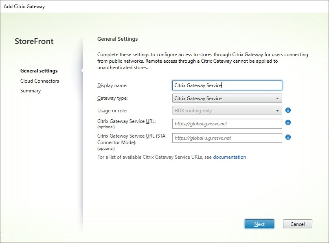Jump to the Summary step

(31, 91)
